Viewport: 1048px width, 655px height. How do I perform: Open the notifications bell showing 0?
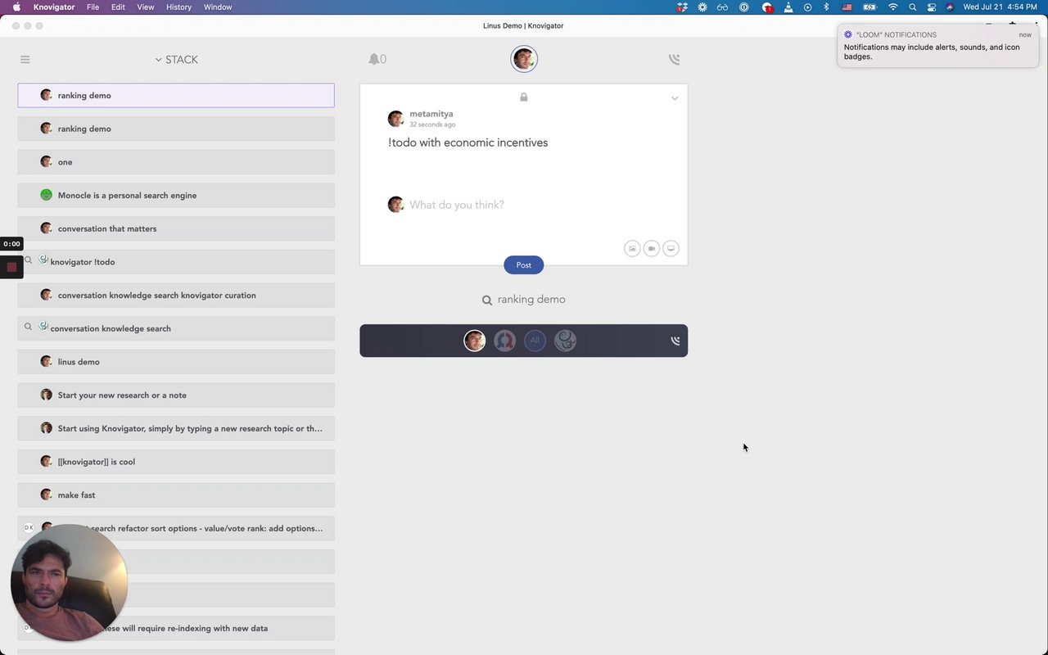[x=377, y=59]
